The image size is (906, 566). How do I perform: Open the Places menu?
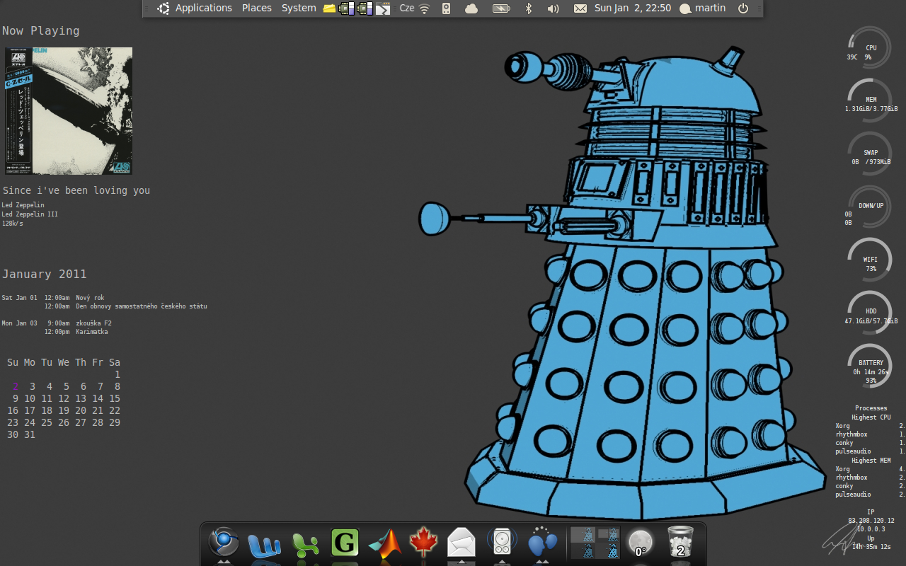257,8
